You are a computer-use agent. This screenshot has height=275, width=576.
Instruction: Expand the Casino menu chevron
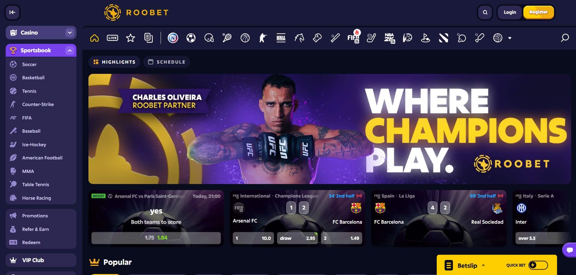[70, 32]
